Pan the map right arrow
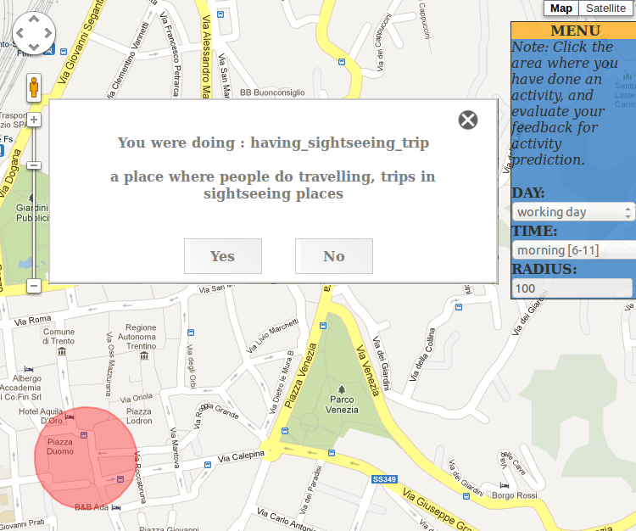 (47, 33)
